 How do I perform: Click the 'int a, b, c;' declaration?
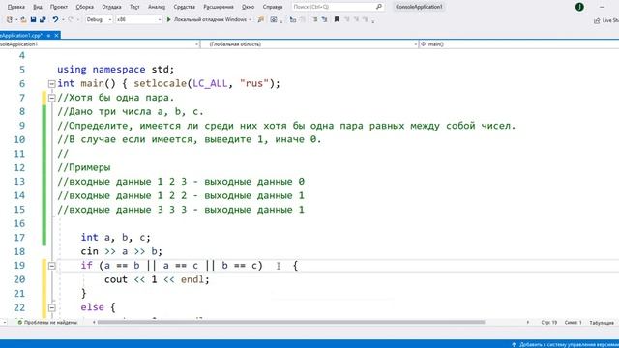(116, 238)
